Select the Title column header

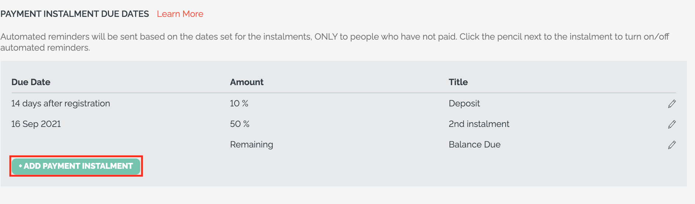(x=458, y=82)
